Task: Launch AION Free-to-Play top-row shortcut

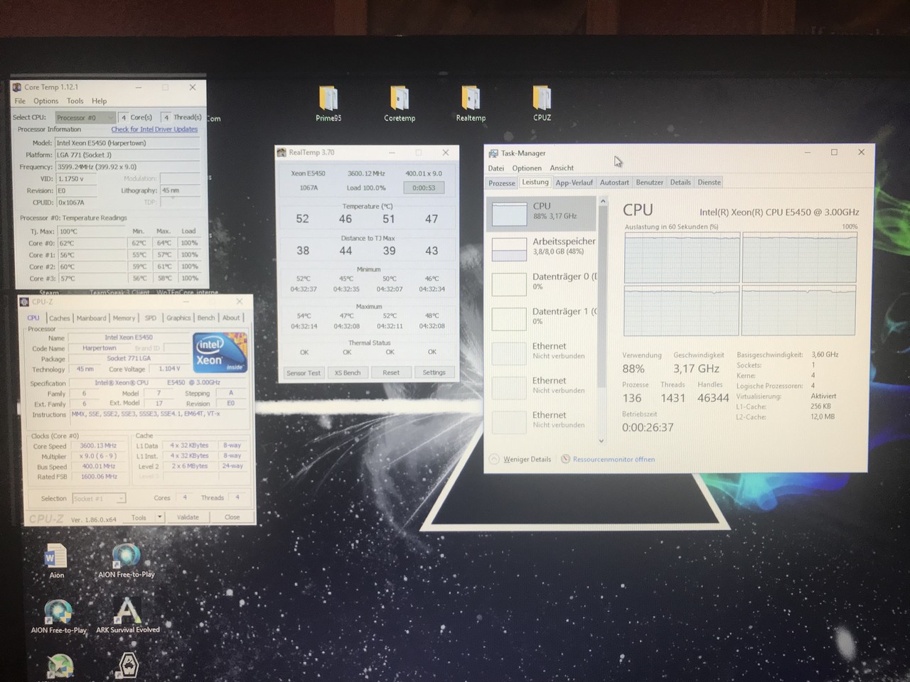Action: pyautogui.click(x=126, y=560)
